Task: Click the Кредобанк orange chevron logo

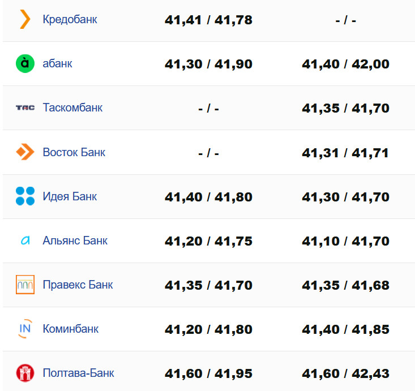Action: click(x=25, y=19)
